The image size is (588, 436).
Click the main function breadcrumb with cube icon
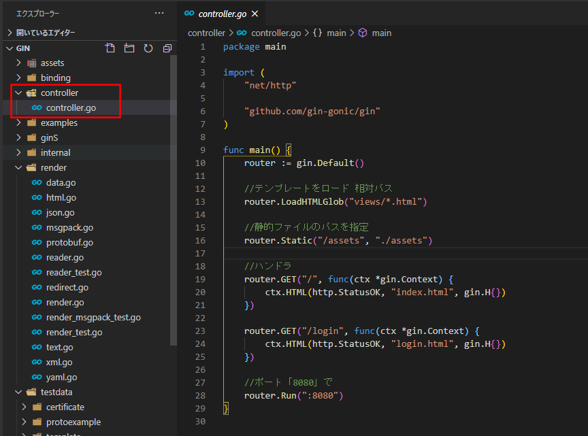click(x=374, y=33)
